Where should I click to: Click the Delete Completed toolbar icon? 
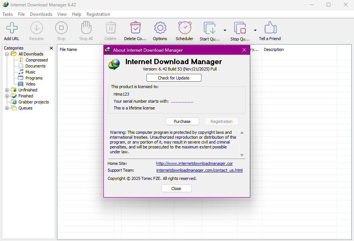[x=135, y=28]
